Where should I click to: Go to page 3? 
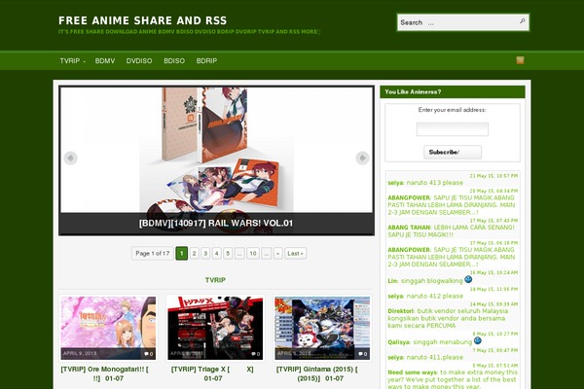[205, 254]
